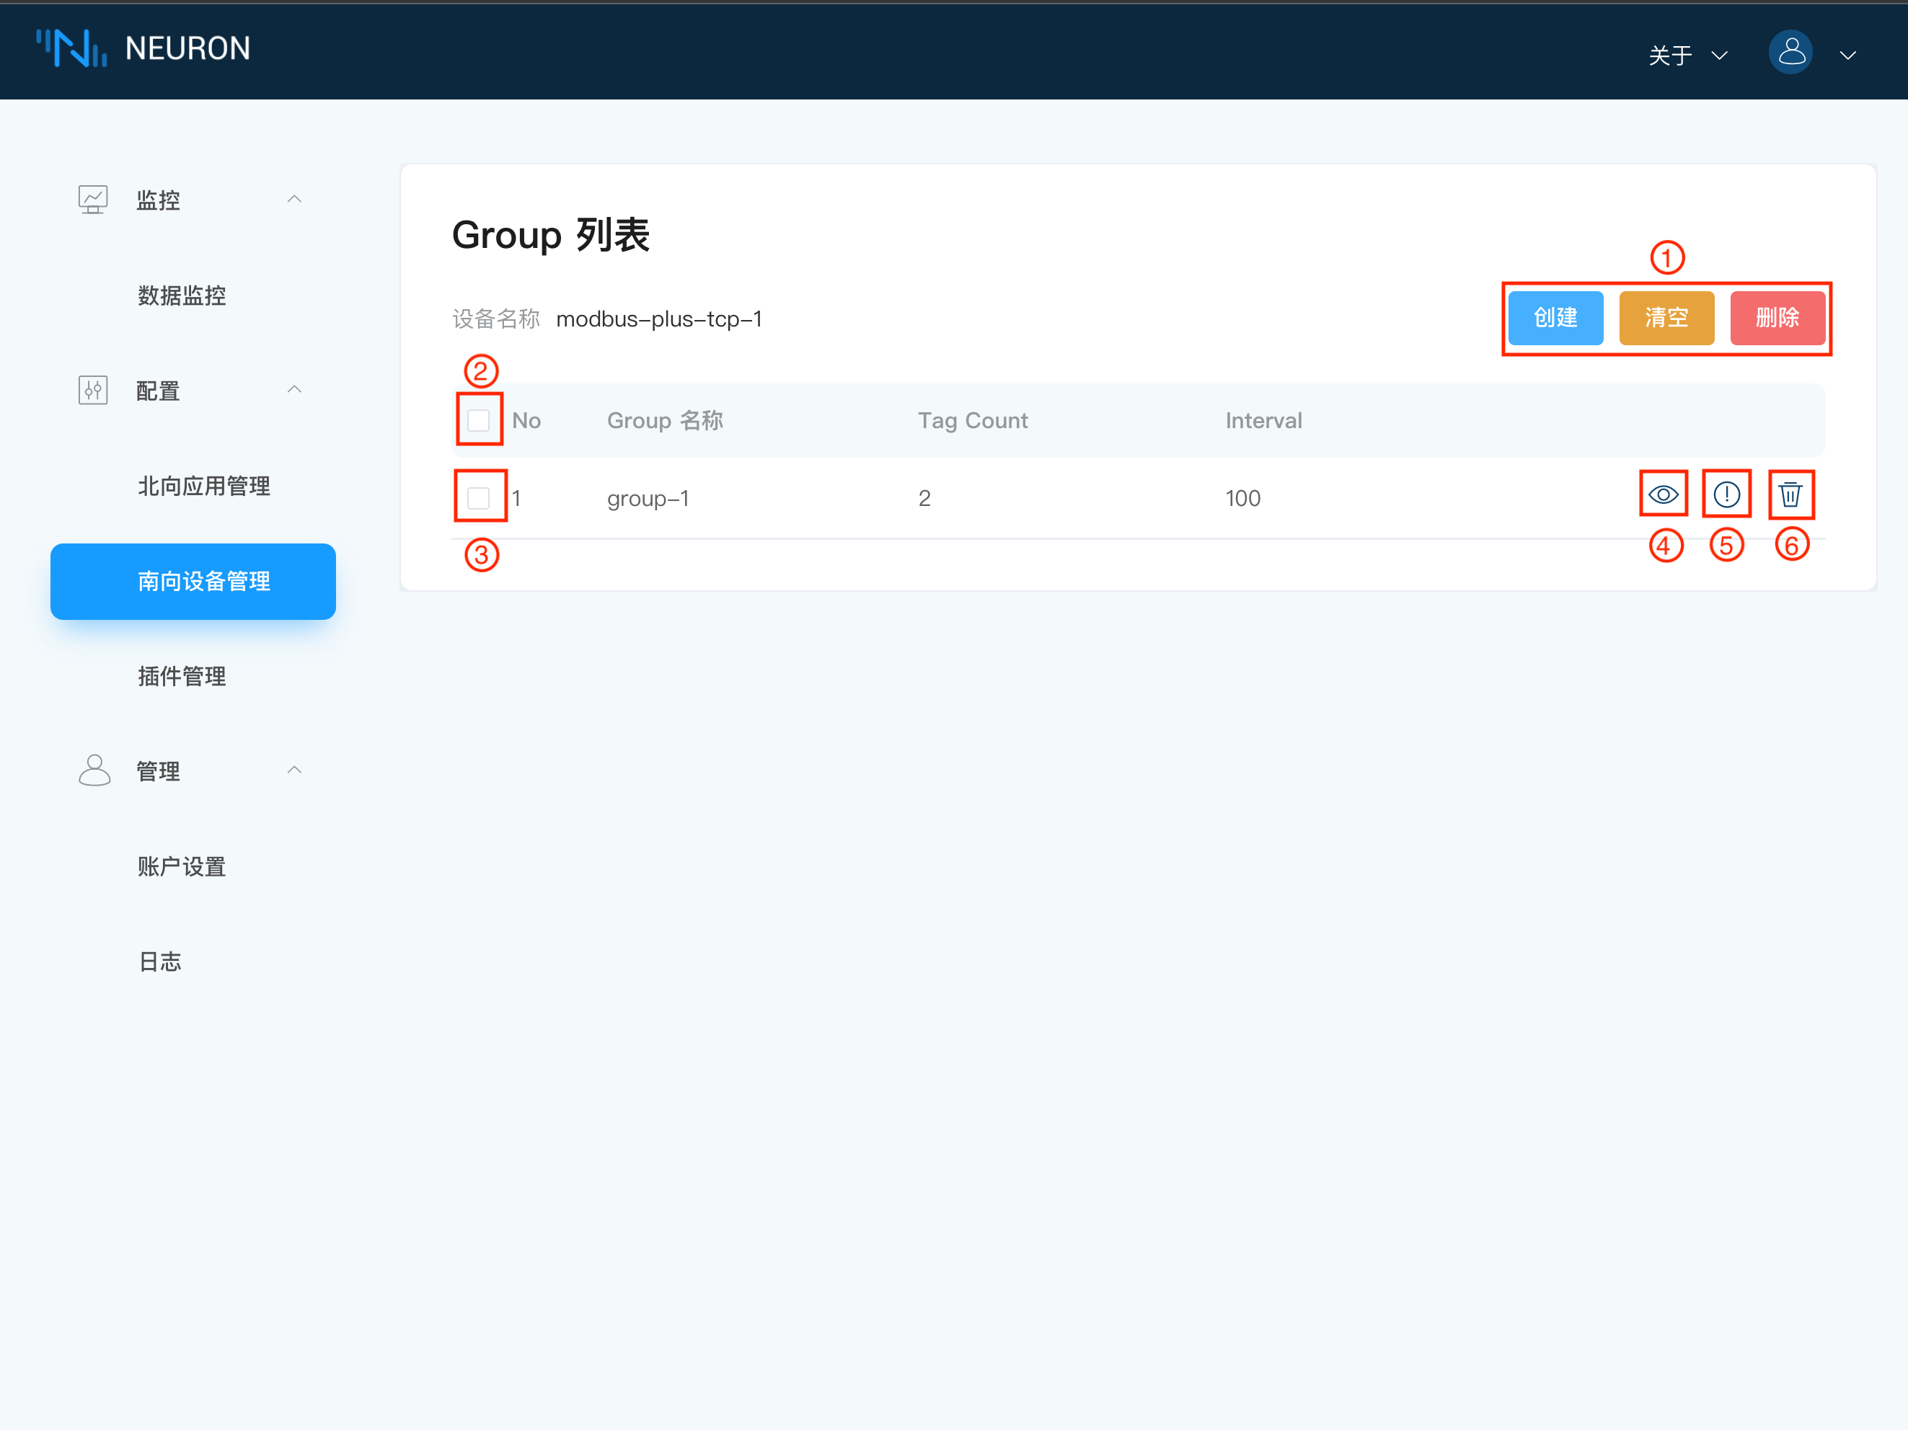The height and width of the screenshot is (1430, 1908).
Task: Click the management person icon in sidebar
Action: [x=94, y=770]
